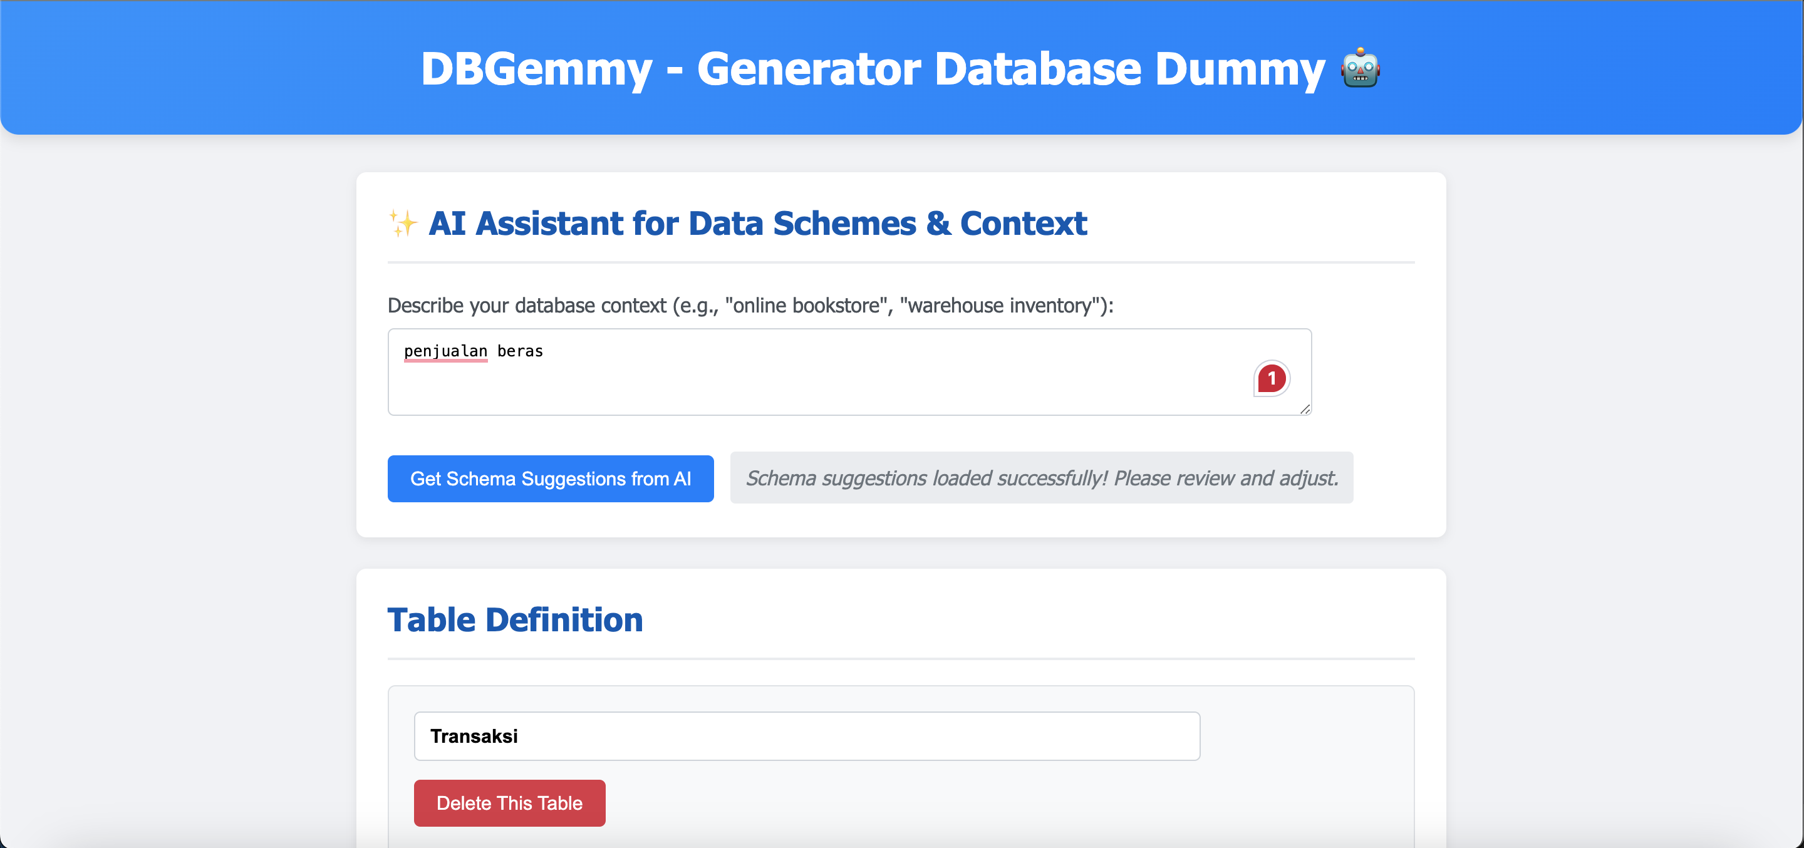Screen dimensions: 1804x848
Task: Click Get Schema Suggestions from AI button
Action: pyautogui.click(x=551, y=479)
